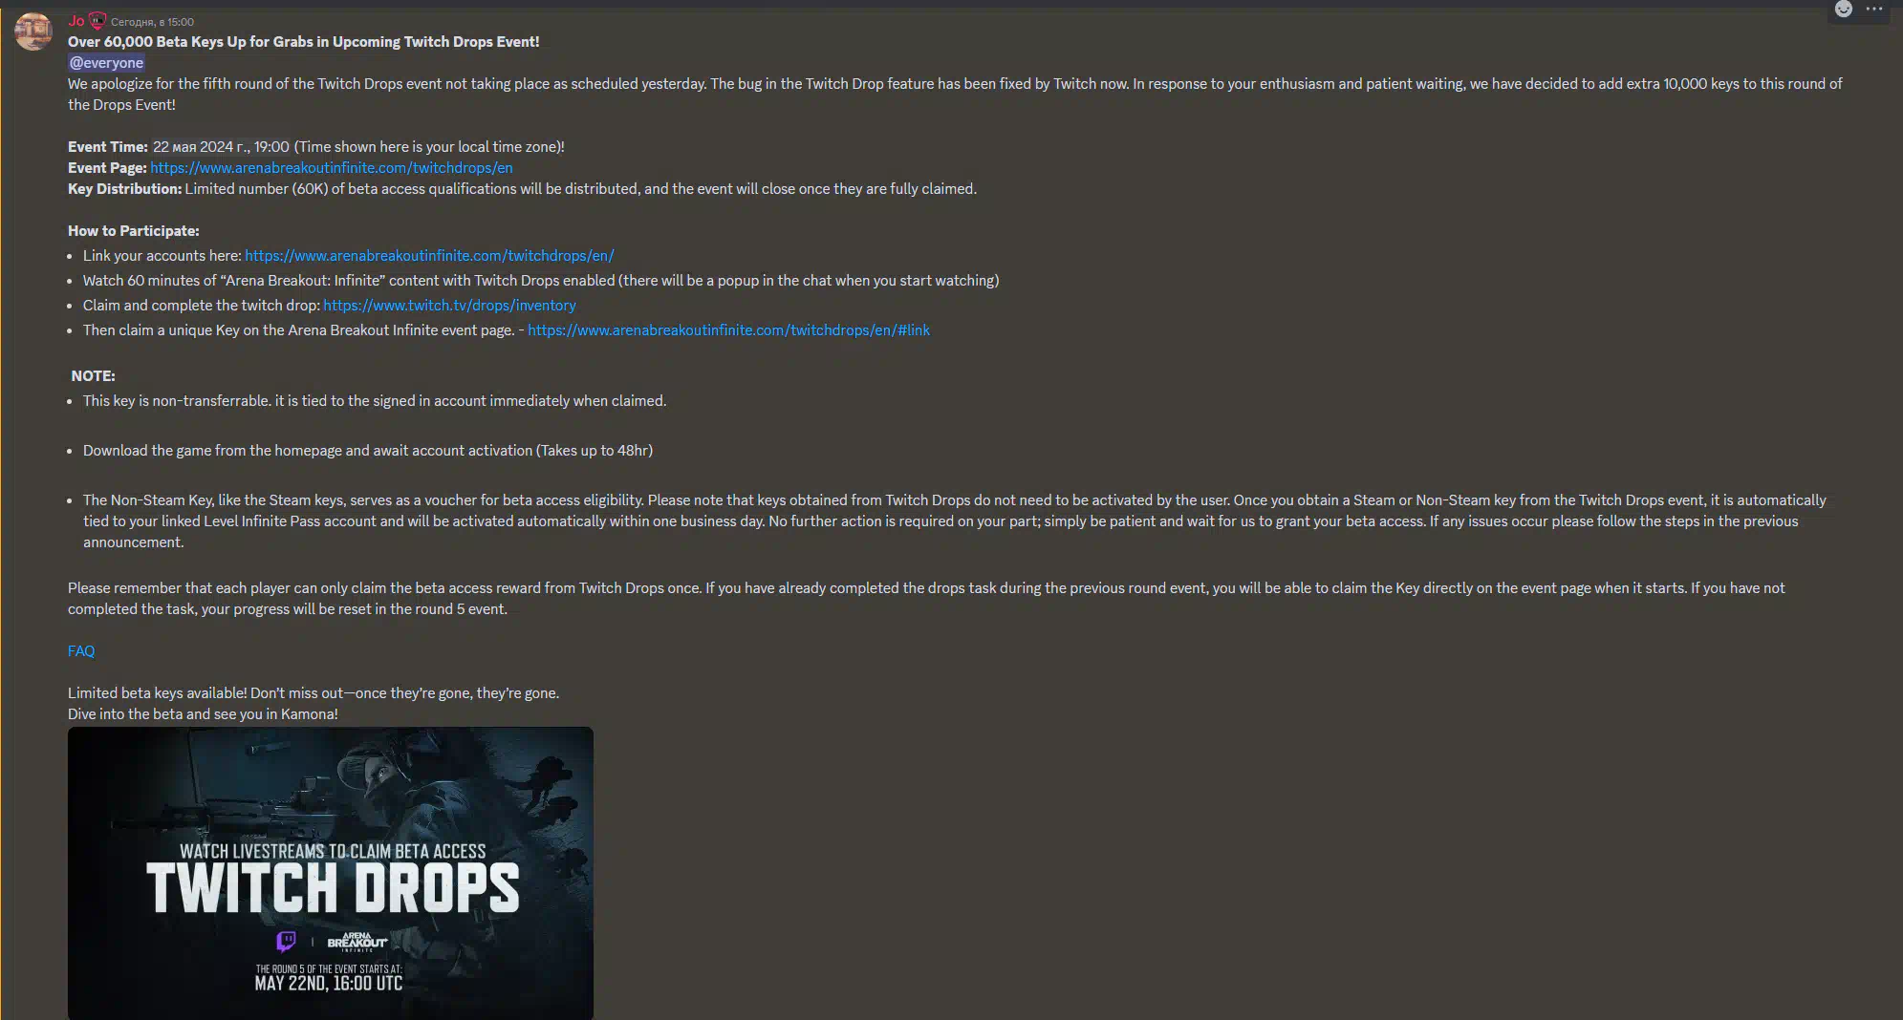Click the @everyone mention

click(x=106, y=63)
